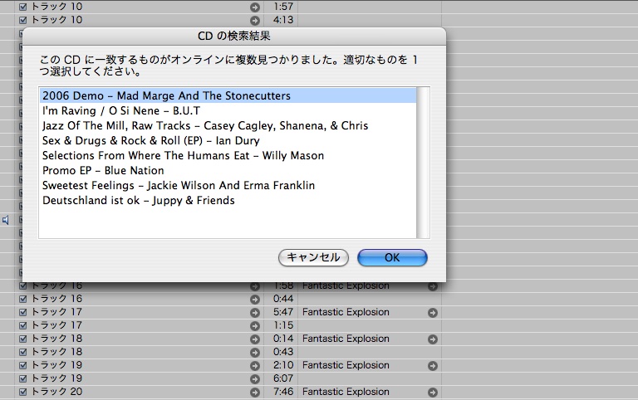Click name arrow icon on 0:14 track row
This screenshot has width=638, height=400.
pos(255,339)
